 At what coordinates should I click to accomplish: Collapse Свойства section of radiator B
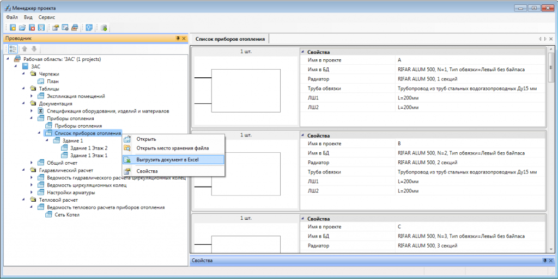[303, 135]
